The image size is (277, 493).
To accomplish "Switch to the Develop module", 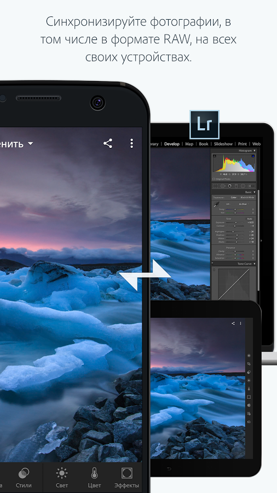I will (x=172, y=144).
